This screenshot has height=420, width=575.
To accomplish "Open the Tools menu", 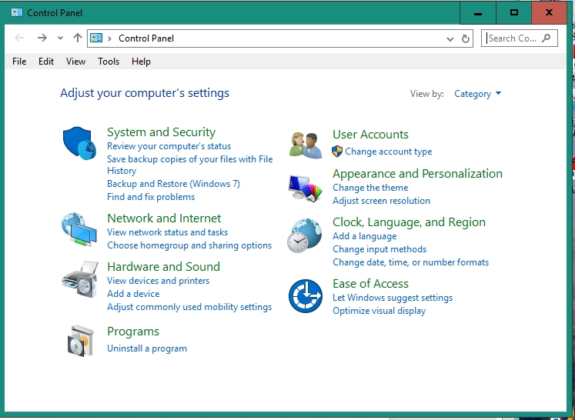I will coord(109,62).
